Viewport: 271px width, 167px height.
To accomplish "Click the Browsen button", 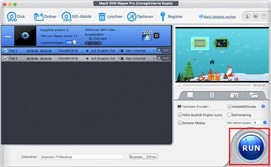I will (x=136, y=157).
